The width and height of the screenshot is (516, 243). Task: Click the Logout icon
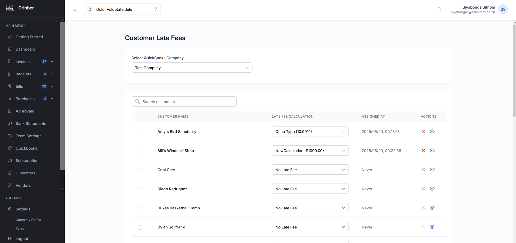click(x=10, y=238)
